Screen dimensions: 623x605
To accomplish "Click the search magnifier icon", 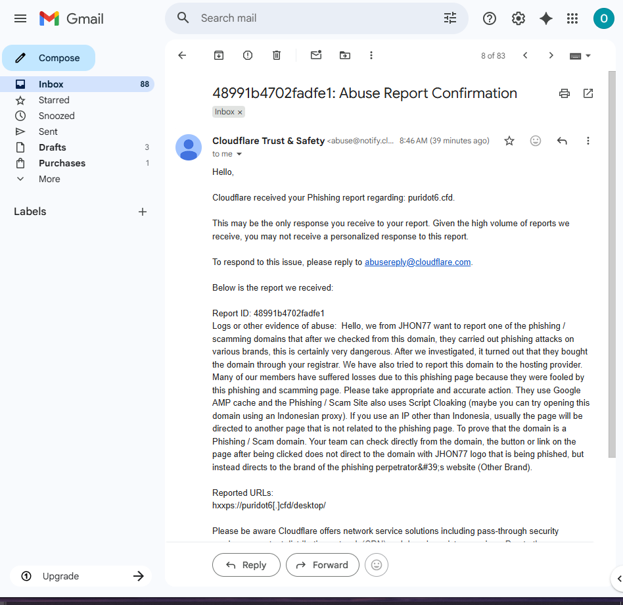I will click(183, 18).
